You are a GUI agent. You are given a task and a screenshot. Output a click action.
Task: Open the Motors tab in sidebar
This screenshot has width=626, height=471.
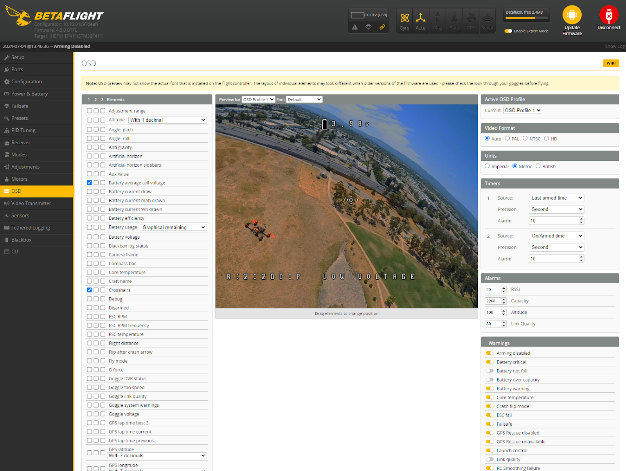coord(20,179)
